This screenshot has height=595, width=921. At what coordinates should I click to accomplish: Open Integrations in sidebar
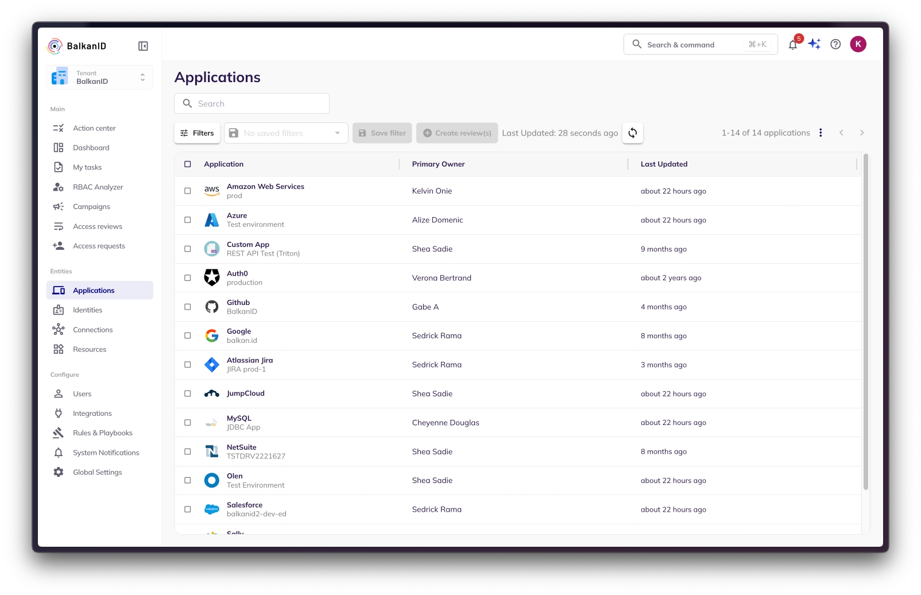[x=99, y=414]
